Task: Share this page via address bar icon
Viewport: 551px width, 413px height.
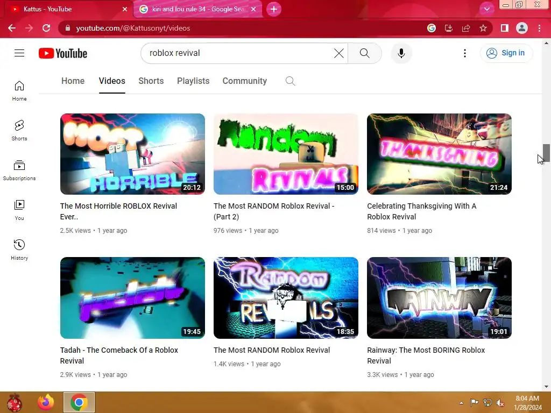Action: pos(466,28)
